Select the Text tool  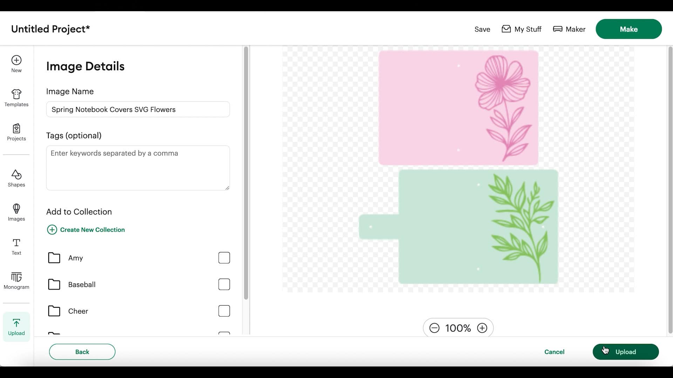pyautogui.click(x=16, y=247)
